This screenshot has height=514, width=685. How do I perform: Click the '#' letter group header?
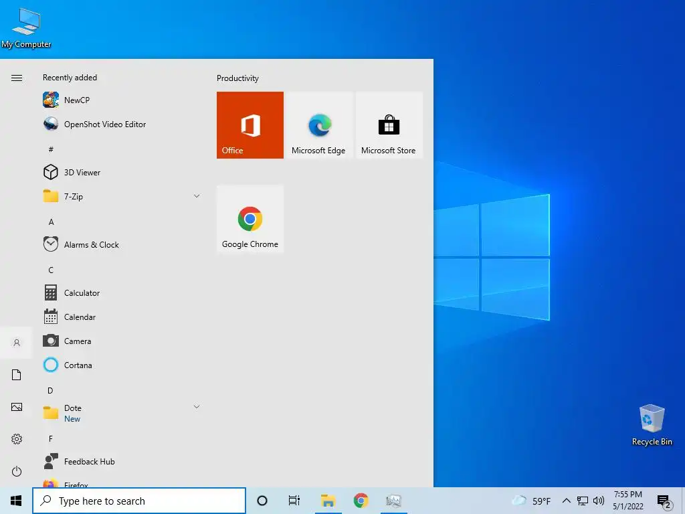click(51, 149)
